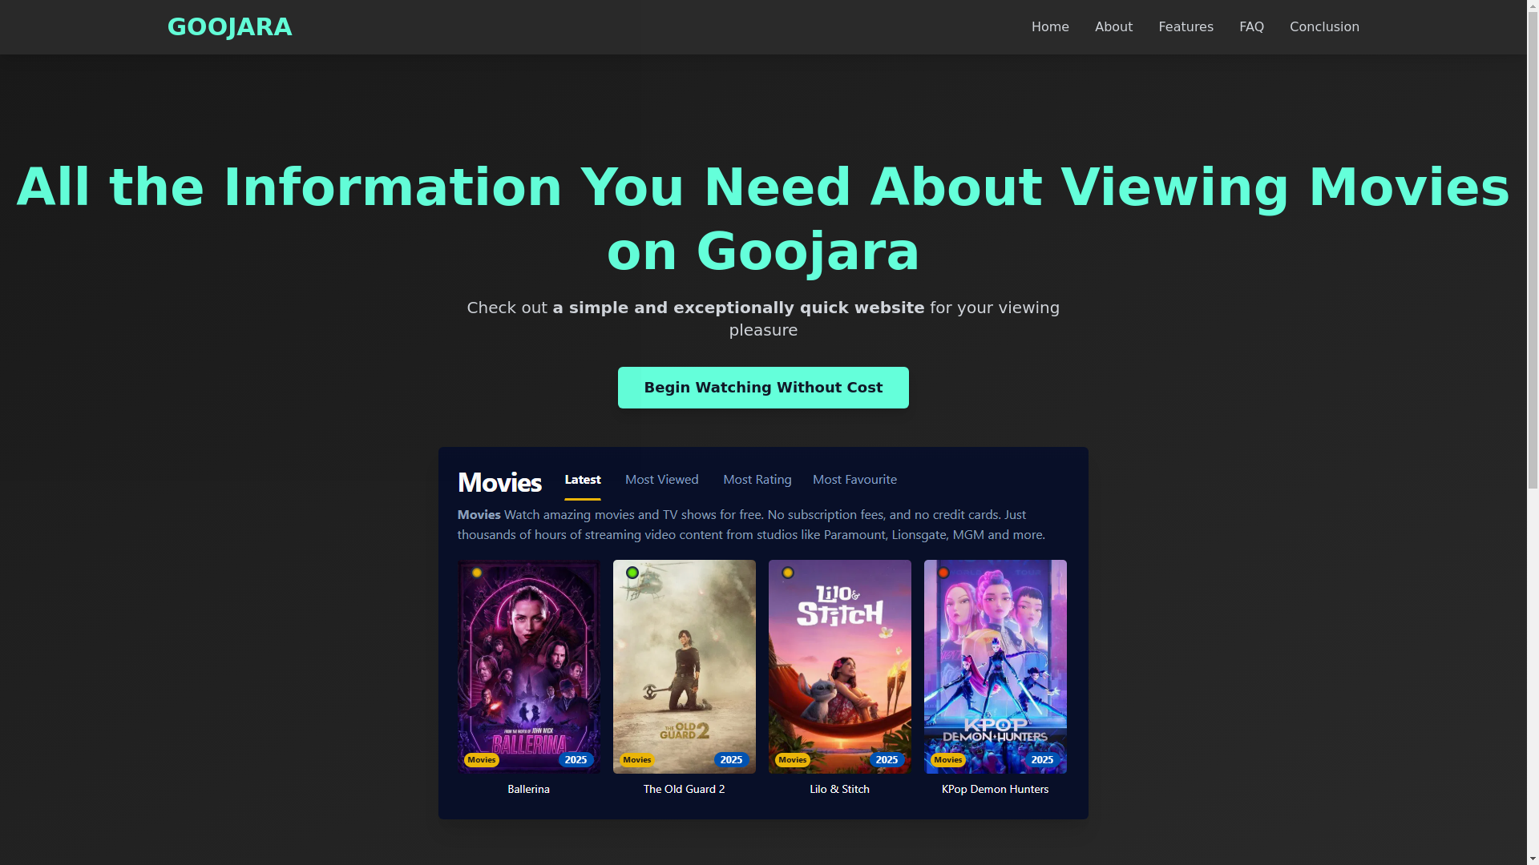Screen dimensions: 1539x865
Task: Open the Ballerina movie poster
Action: [529, 666]
